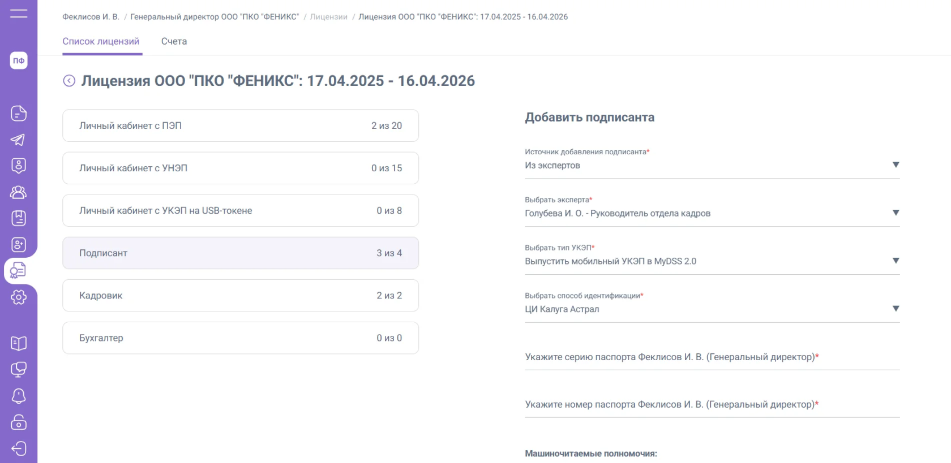The height and width of the screenshot is (463, 951).
Task: Click the paper plane icon in sidebar
Action: [18, 140]
